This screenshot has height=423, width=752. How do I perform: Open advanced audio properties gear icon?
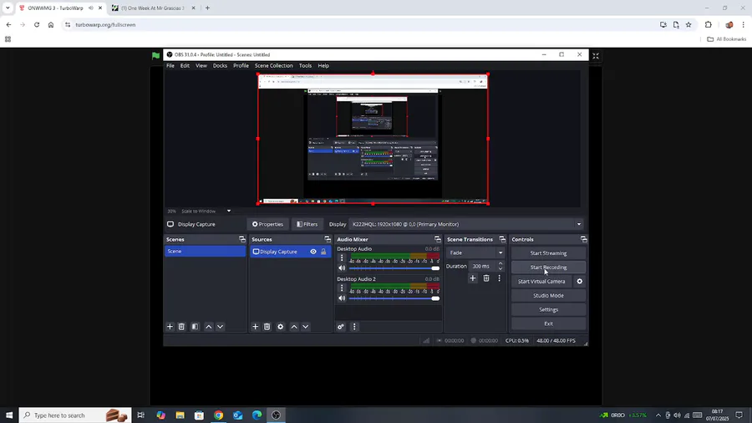tap(341, 327)
